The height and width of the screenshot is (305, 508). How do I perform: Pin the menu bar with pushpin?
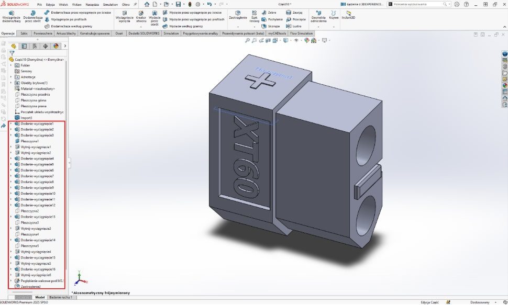tap(135, 4)
